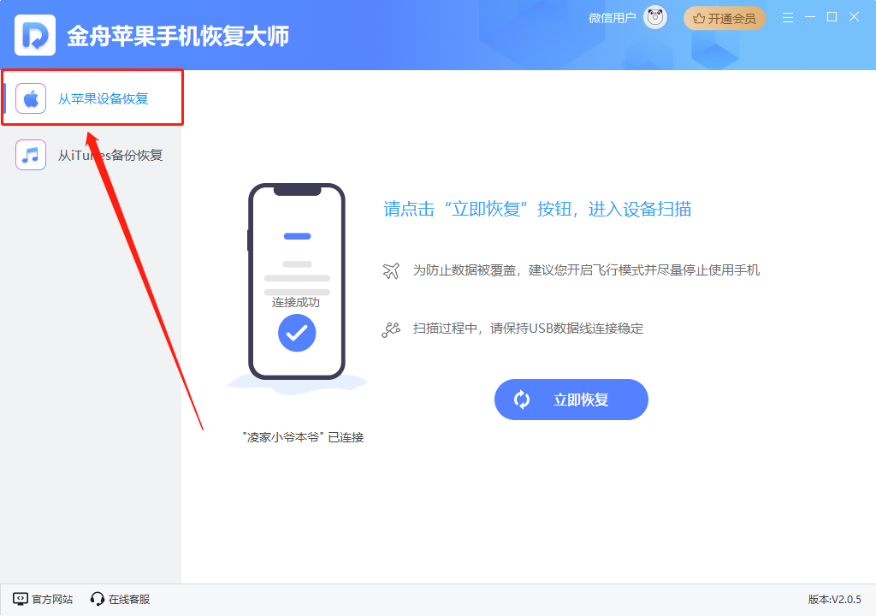Click the user avatar picture

pyautogui.click(x=655, y=18)
